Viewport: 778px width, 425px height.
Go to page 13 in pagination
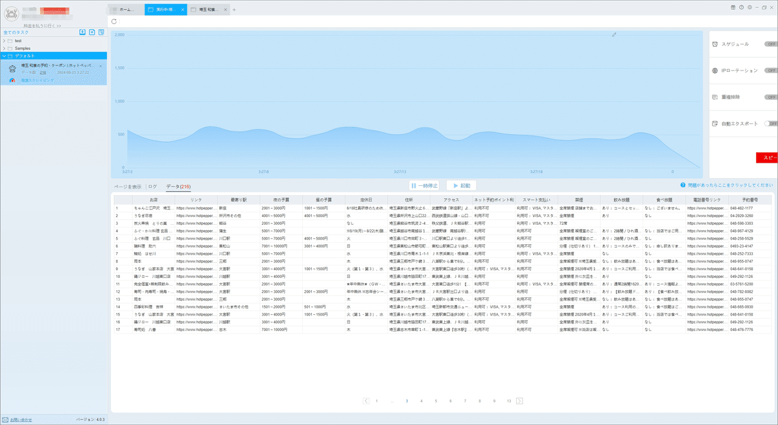coord(509,401)
